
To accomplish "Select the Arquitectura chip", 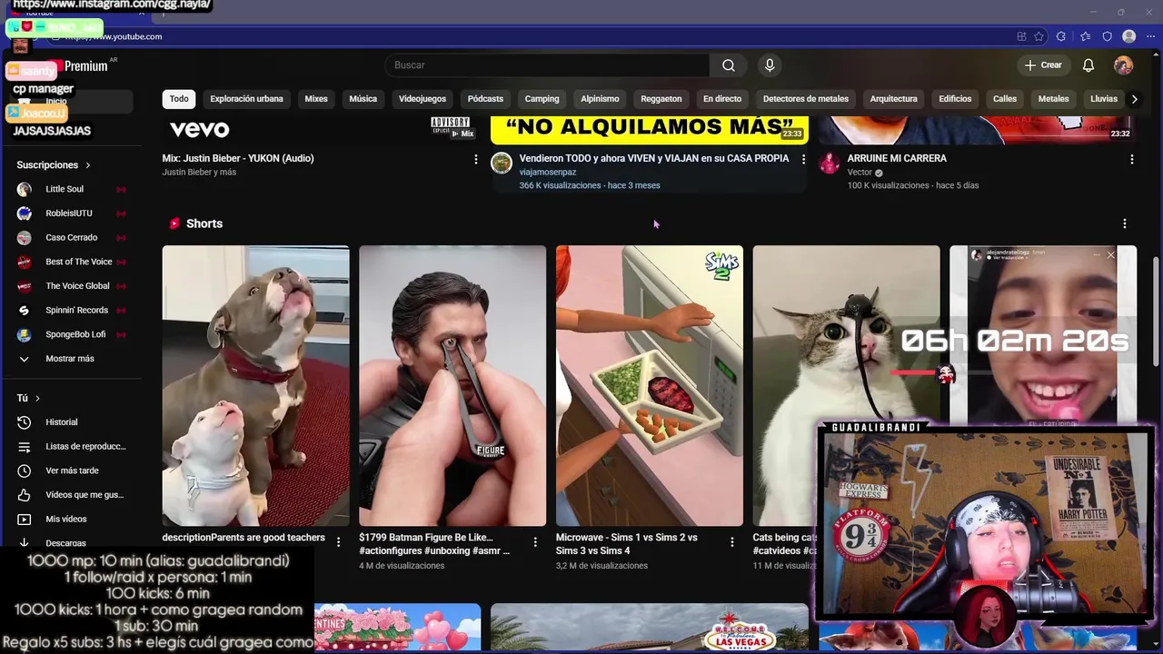I will click(893, 99).
